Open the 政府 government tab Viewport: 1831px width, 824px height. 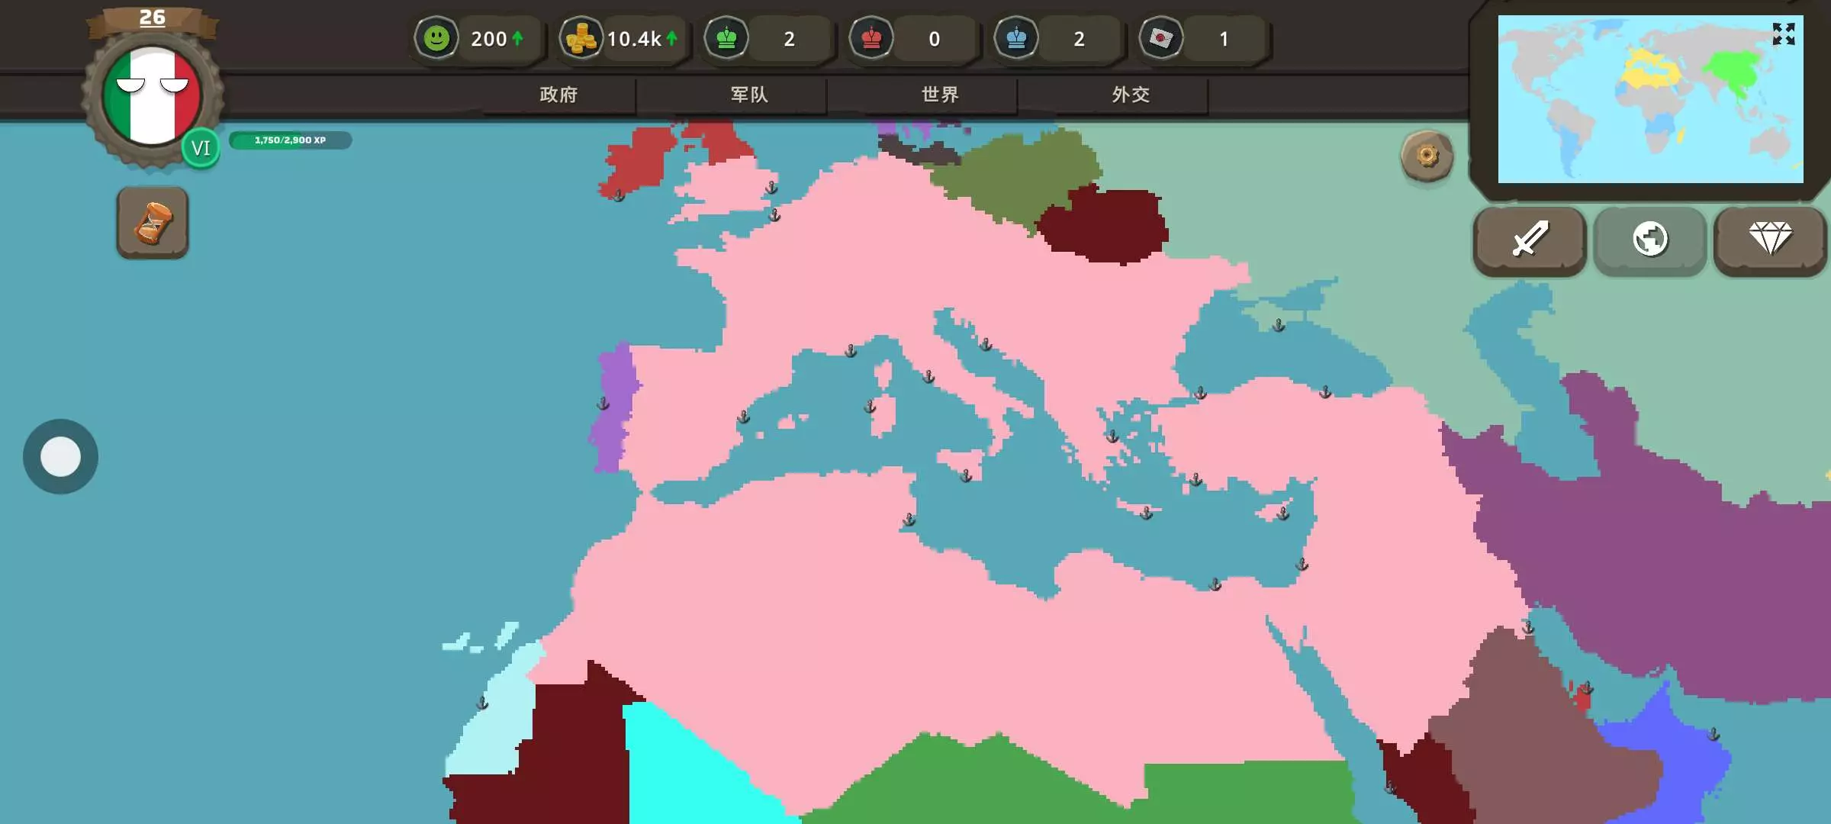(558, 95)
